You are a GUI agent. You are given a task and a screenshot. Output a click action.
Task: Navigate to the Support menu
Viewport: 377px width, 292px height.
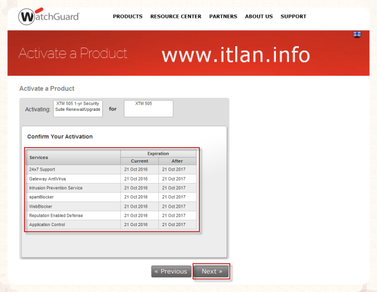[x=293, y=17]
